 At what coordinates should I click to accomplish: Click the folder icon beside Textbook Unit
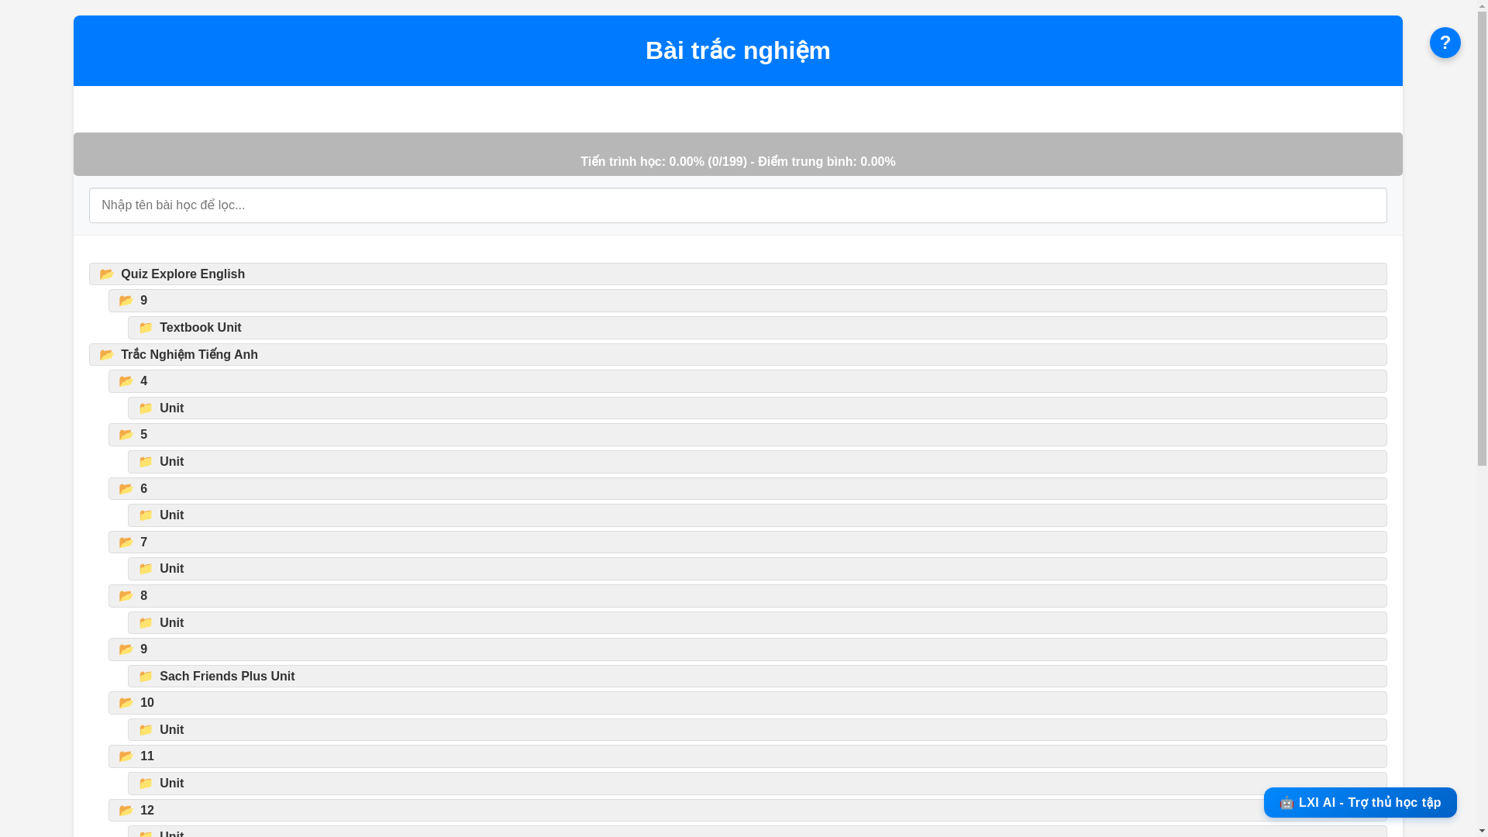pyautogui.click(x=146, y=328)
